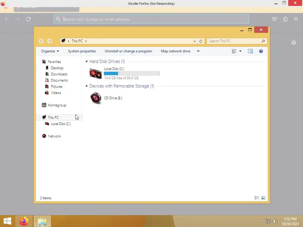Switch to details view in status bar
The image size is (303, 227).
coord(257,198)
